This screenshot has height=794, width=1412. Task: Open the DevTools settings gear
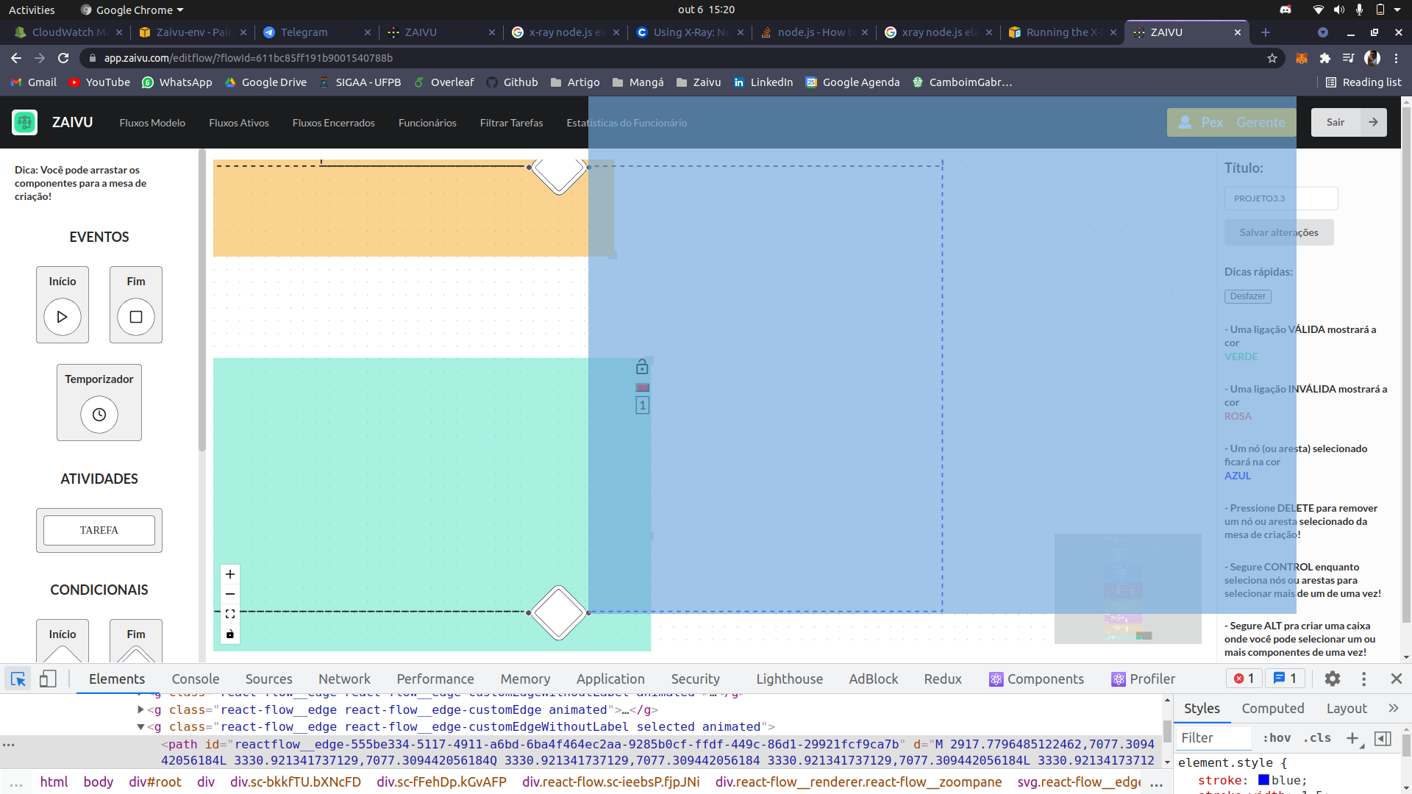click(x=1333, y=679)
